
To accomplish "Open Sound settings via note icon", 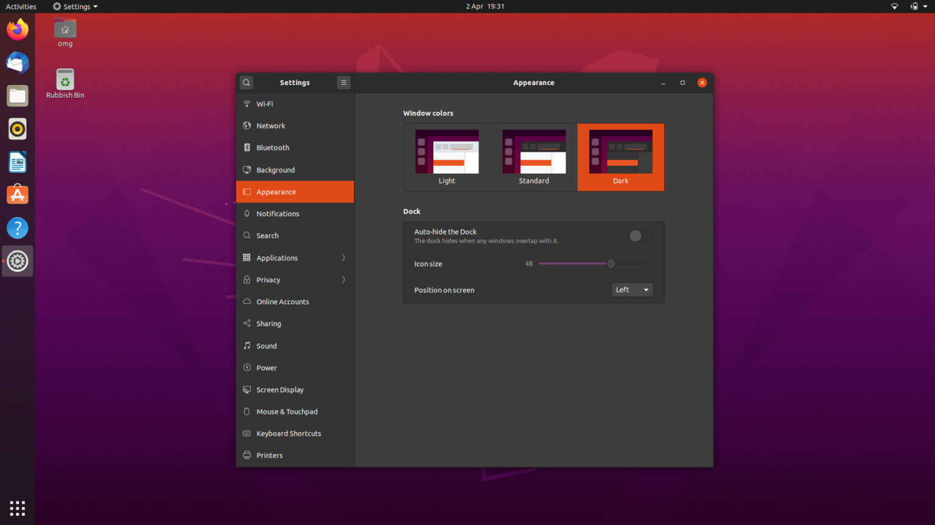I will (247, 345).
